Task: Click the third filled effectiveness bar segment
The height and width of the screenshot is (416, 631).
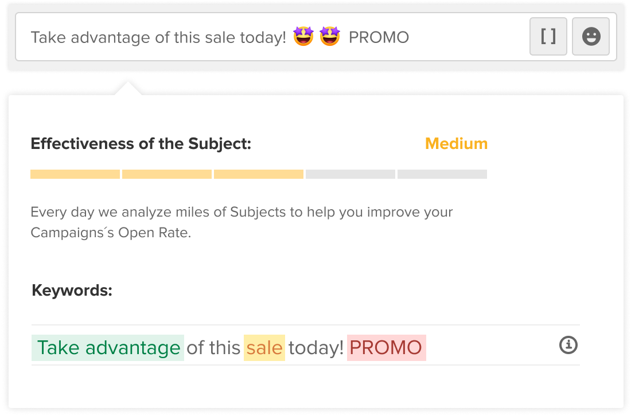Action: (x=259, y=174)
